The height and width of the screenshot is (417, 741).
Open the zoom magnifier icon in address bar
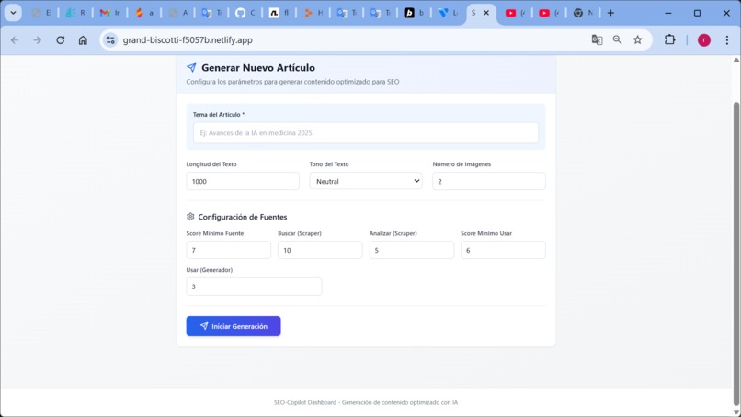tap(617, 40)
